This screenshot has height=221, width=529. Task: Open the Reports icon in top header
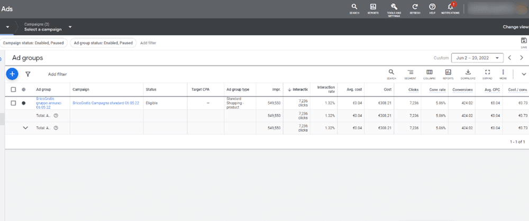click(373, 7)
